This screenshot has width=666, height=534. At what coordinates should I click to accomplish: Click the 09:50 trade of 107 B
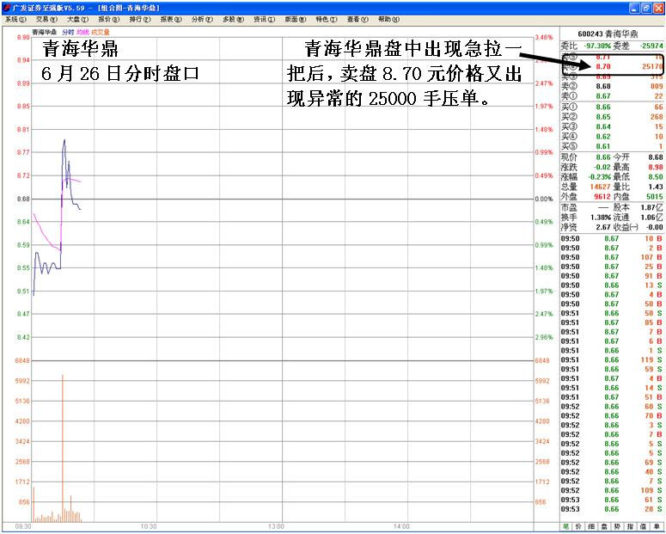click(x=612, y=257)
